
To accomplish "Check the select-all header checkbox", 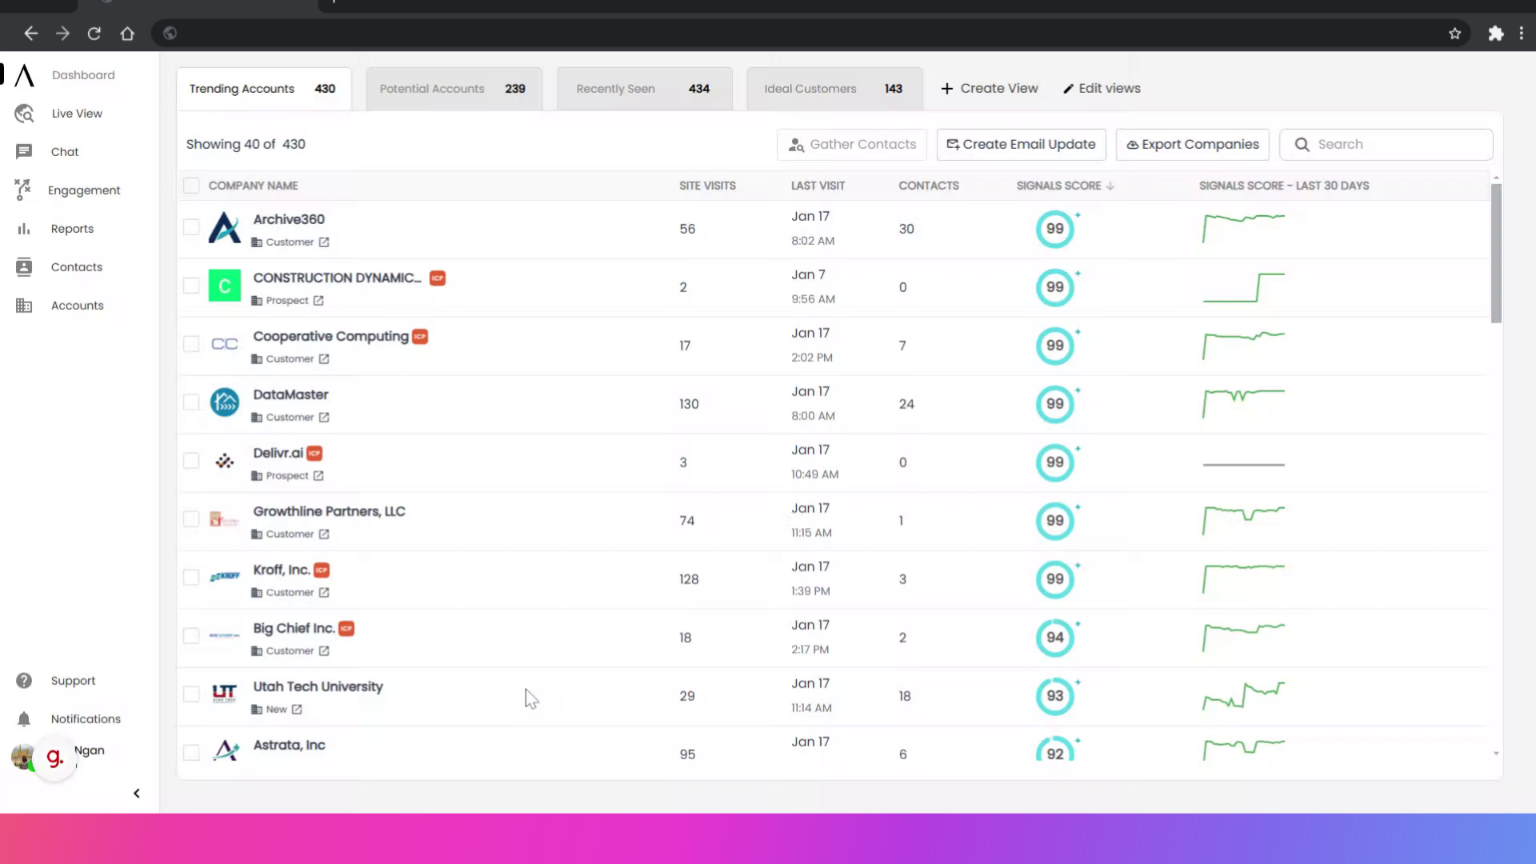I will [x=191, y=186].
